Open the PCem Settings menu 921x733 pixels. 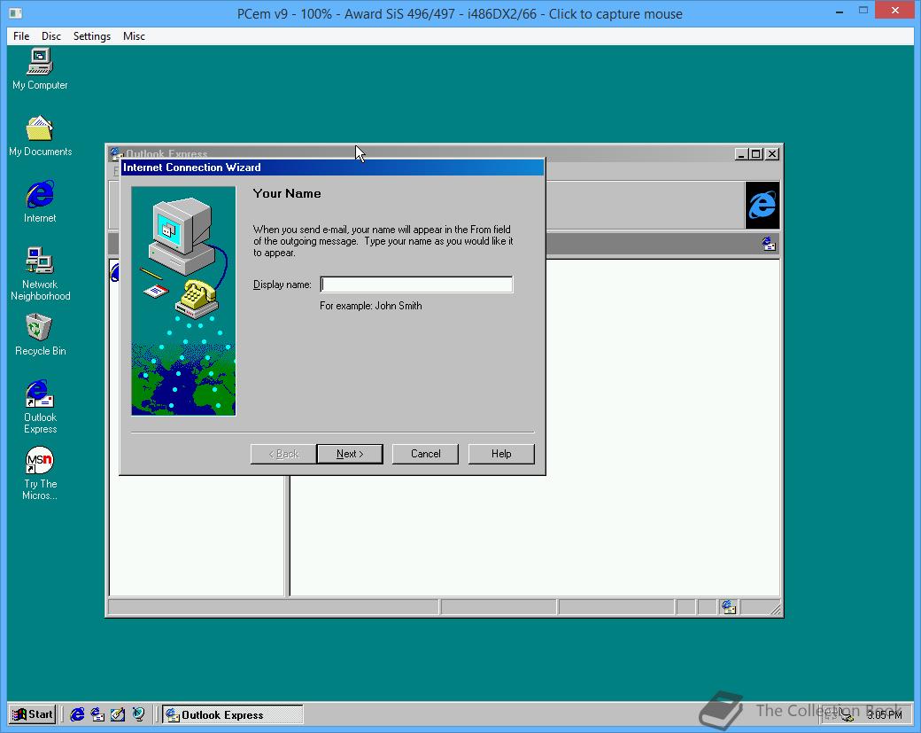click(91, 35)
